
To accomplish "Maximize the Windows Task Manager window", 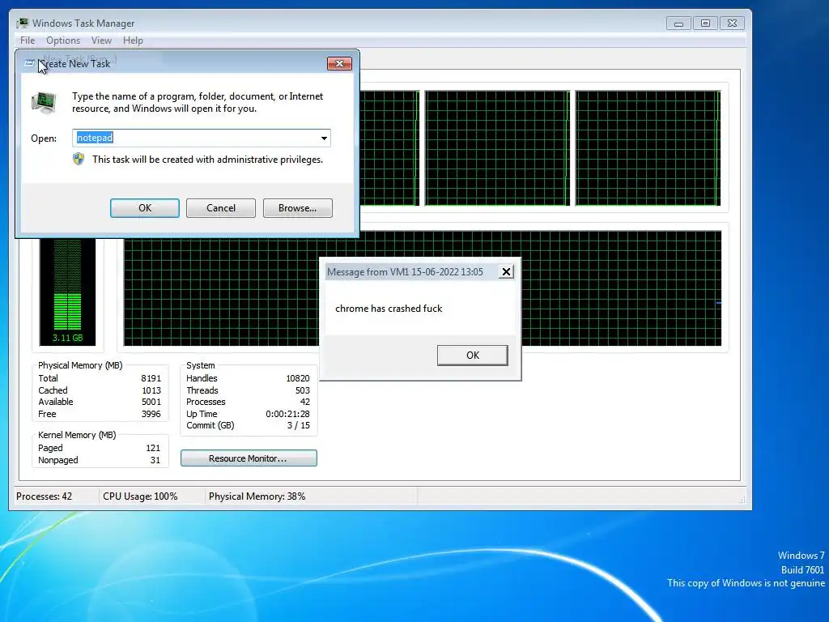I will coord(705,23).
